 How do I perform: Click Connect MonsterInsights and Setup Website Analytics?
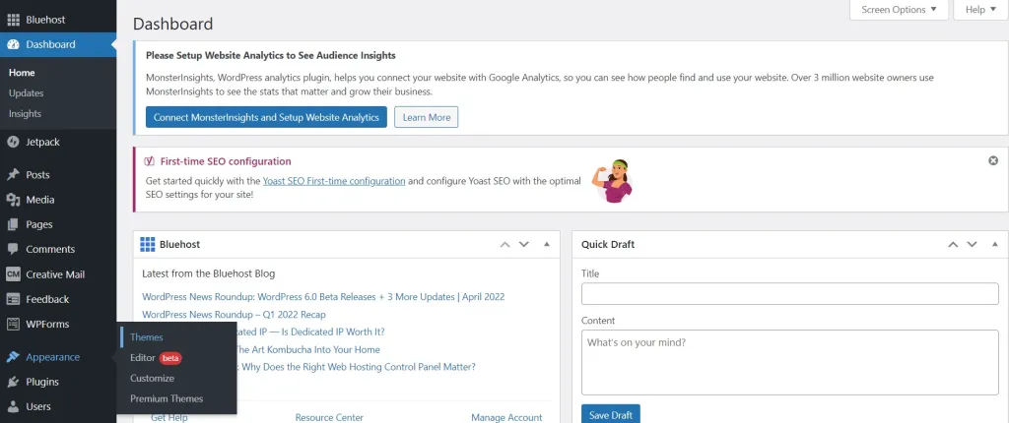[x=266, y=118]
